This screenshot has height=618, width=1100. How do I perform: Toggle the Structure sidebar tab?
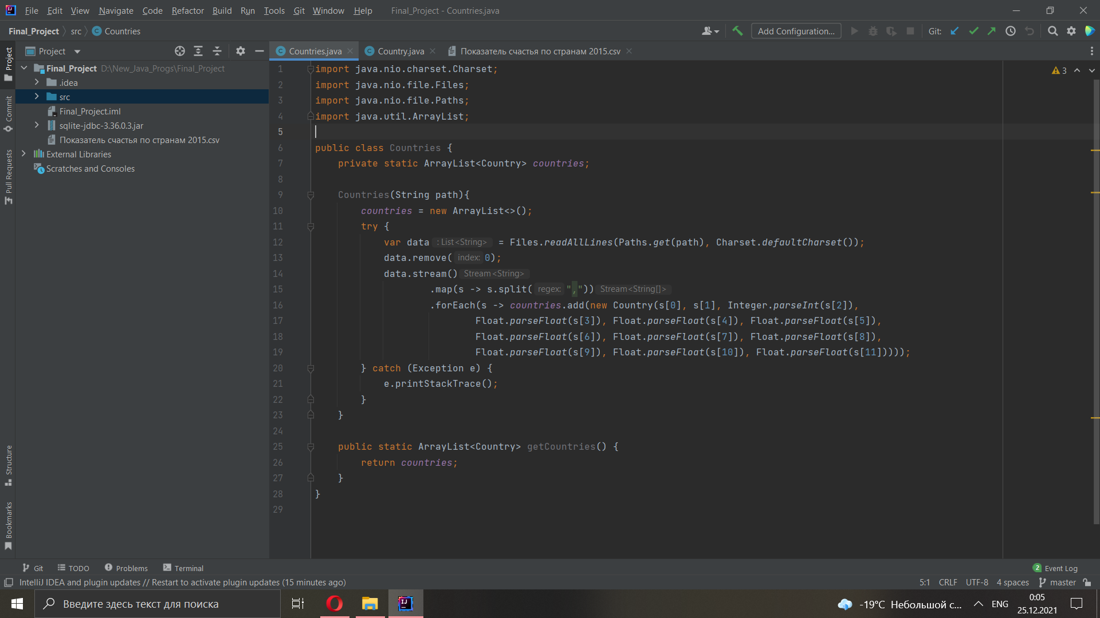coord(8,466)
